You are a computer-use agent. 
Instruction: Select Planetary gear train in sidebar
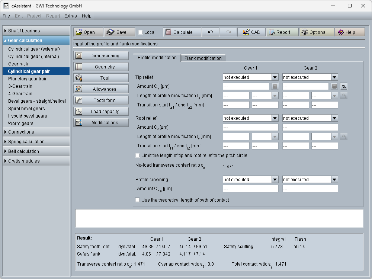pos(28,79)
